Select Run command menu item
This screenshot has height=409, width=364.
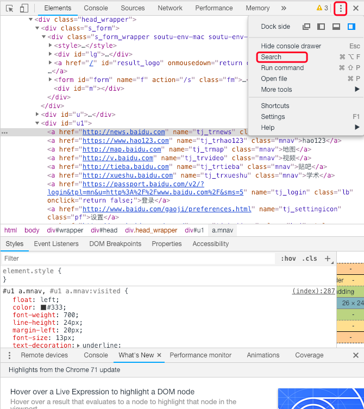pyautogui.click(x=306, y=68)
